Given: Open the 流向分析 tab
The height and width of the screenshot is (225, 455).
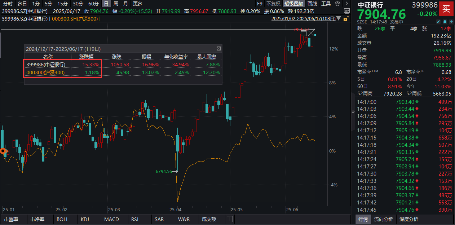Looking at the screenshot, I should [x=383, y=219].
